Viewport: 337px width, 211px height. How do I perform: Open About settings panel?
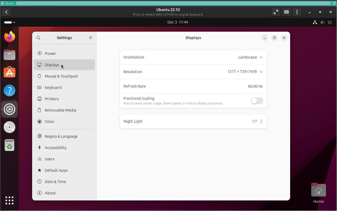pyautogui.click(x=64, y=193)
